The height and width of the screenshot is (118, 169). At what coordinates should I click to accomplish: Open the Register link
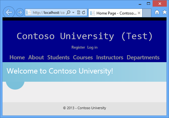coord(78,47)
